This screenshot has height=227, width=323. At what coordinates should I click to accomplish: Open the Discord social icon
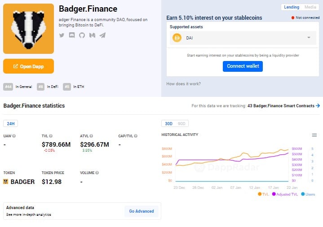tap(72, 35)
